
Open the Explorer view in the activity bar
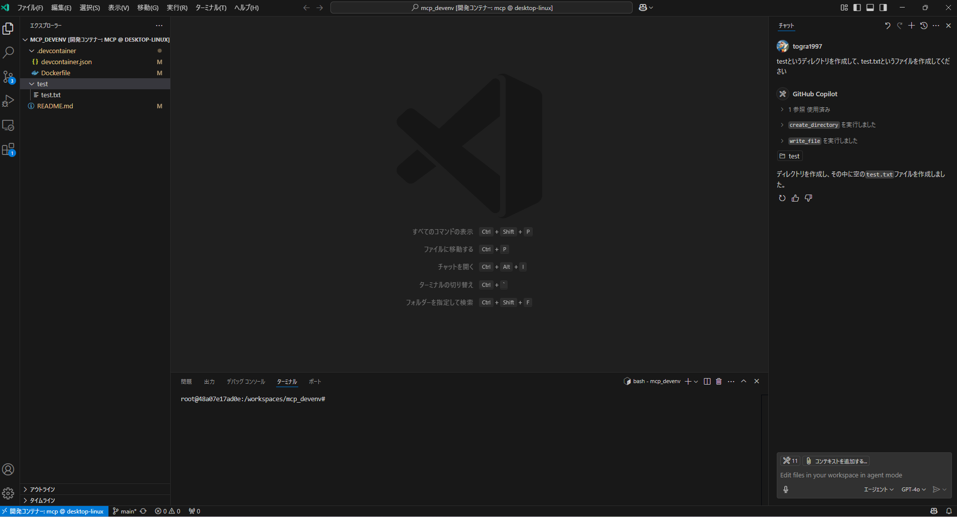coord(8,29)
